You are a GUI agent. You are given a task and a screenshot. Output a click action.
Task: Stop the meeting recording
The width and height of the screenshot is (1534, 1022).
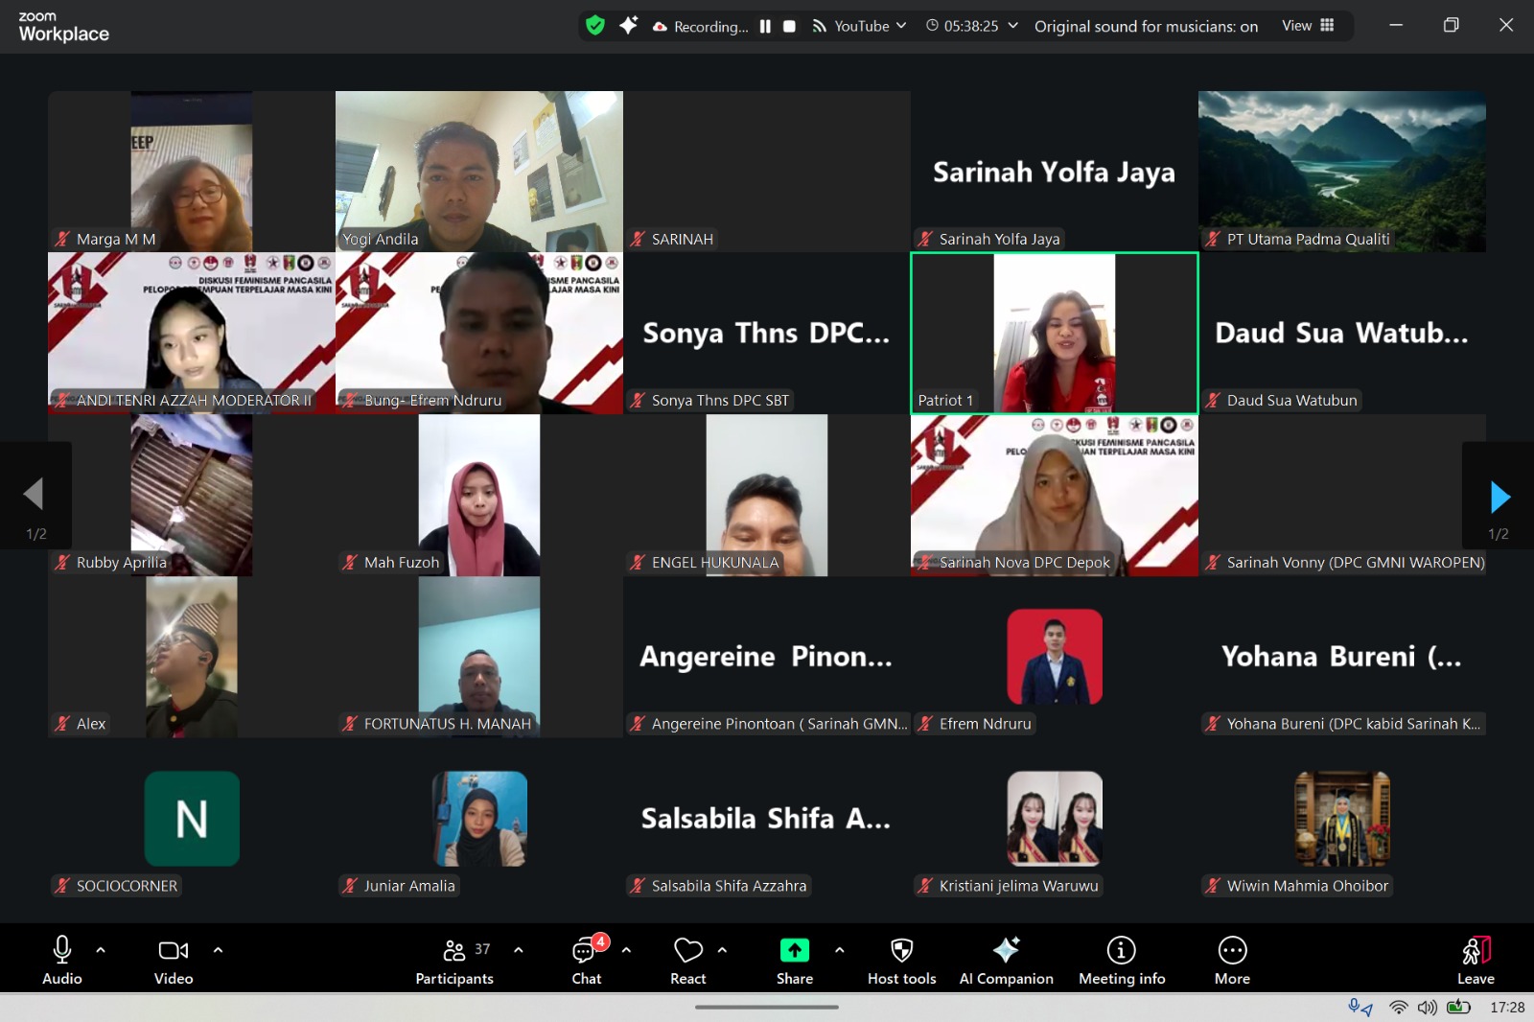click(789, 27)
